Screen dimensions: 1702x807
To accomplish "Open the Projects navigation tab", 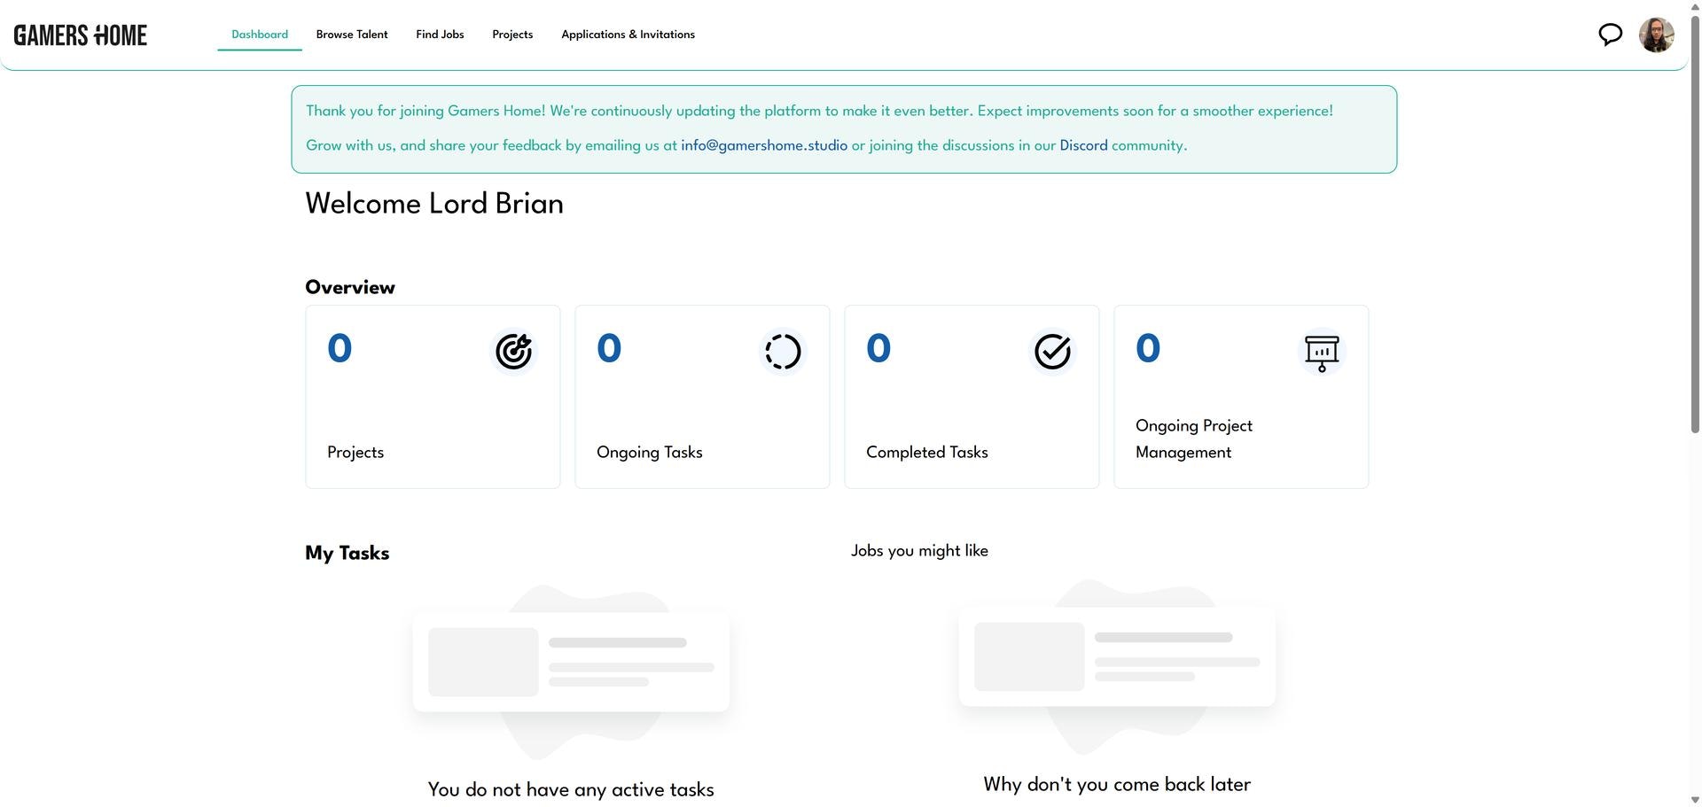I will [512, 35].
